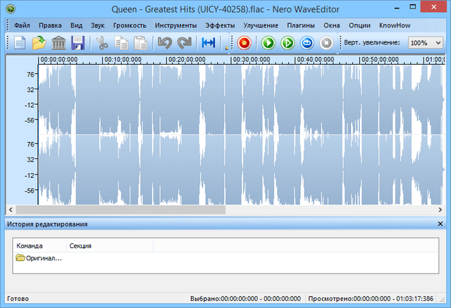Open the Громкость menu
This screenshot has width=451, height=308.
(130, 25)
